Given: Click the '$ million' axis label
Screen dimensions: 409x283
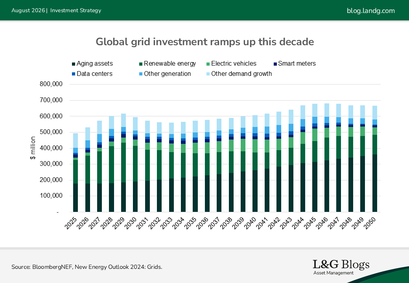Looking at the screenshot, I should click(33, 148).
